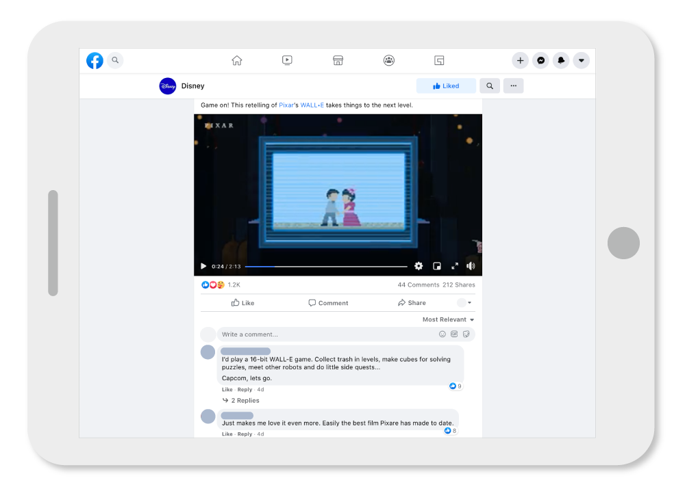Toggle fullscreen on the WALL-E video
Image resolution: width=685 pixels, height=489 pixels.
(454, 266)
